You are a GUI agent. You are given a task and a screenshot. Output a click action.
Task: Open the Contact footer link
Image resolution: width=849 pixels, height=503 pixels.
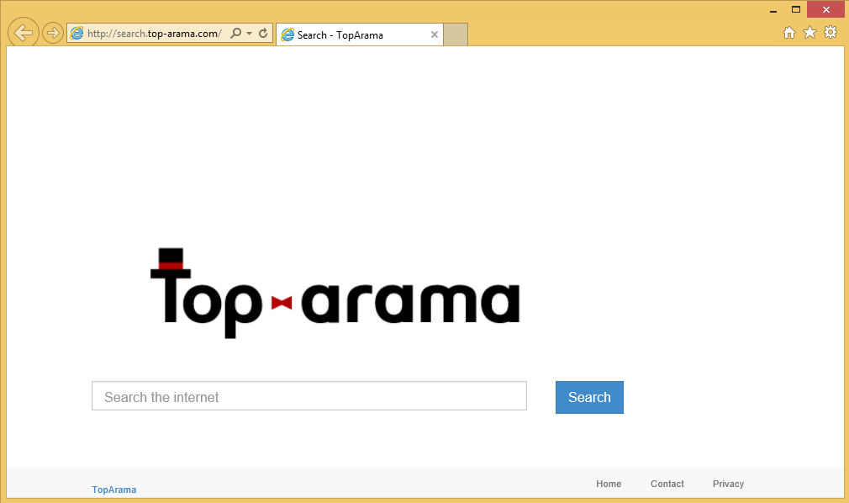pyautogui.click(x=667, y=484)
